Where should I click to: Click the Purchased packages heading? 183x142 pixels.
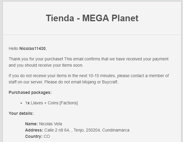pyautogui.click(x=30, y=92)
